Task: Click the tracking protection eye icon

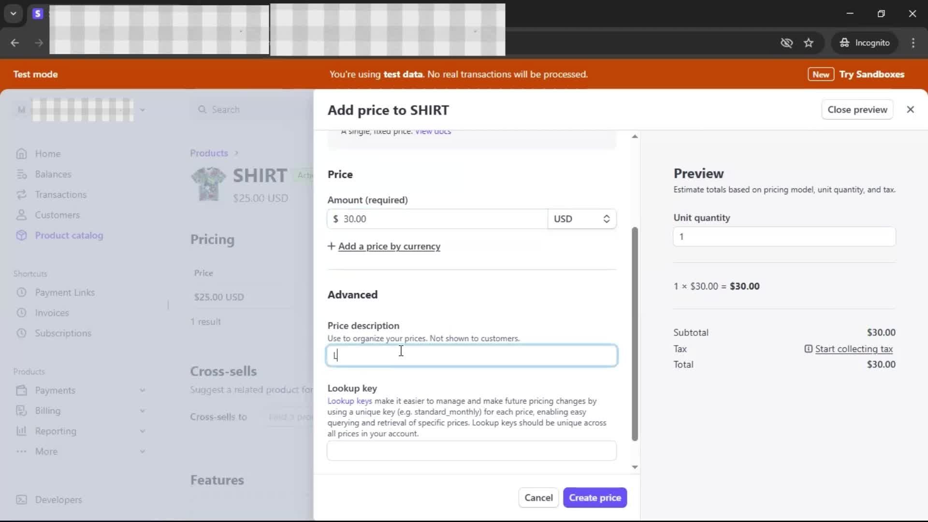Action: coord(786,43)
